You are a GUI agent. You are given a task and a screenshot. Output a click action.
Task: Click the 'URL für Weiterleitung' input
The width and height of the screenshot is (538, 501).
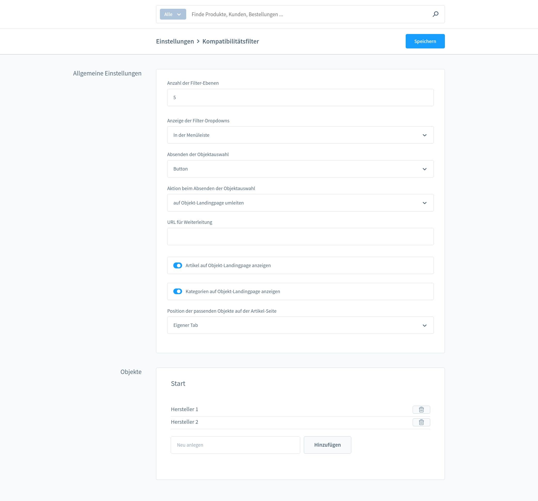pyautogui.click(x=300, y=236)
